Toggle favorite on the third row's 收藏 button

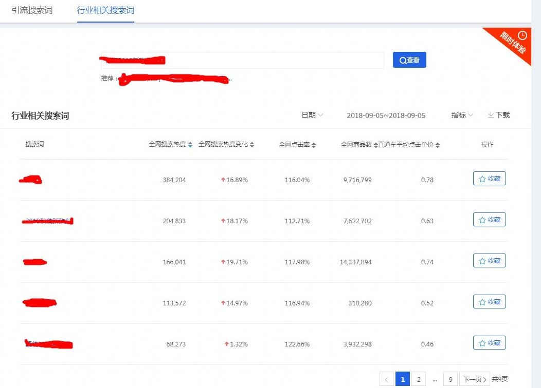[x=489, y=260]
